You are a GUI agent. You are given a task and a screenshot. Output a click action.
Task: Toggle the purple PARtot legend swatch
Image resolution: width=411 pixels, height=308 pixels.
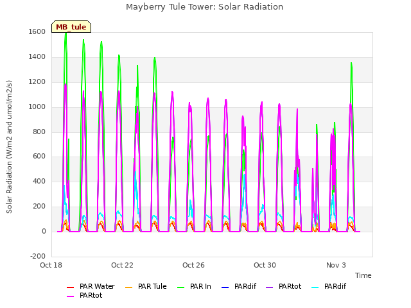(x=270, y=287)
